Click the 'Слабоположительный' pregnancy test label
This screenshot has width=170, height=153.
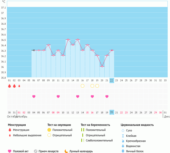(x=99, y=140)
